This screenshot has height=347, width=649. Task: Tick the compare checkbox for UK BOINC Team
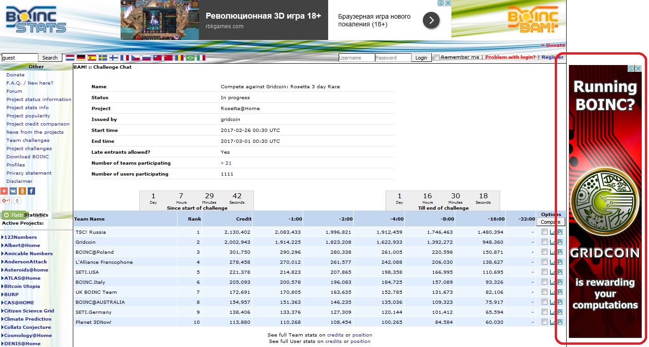click(544, 292)
